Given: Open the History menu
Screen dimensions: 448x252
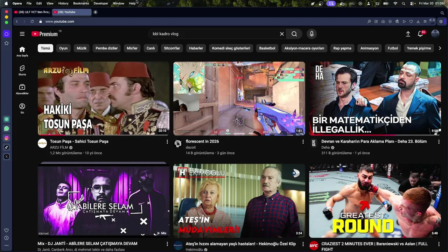Looking at the screenshot, I should point(63,3).
